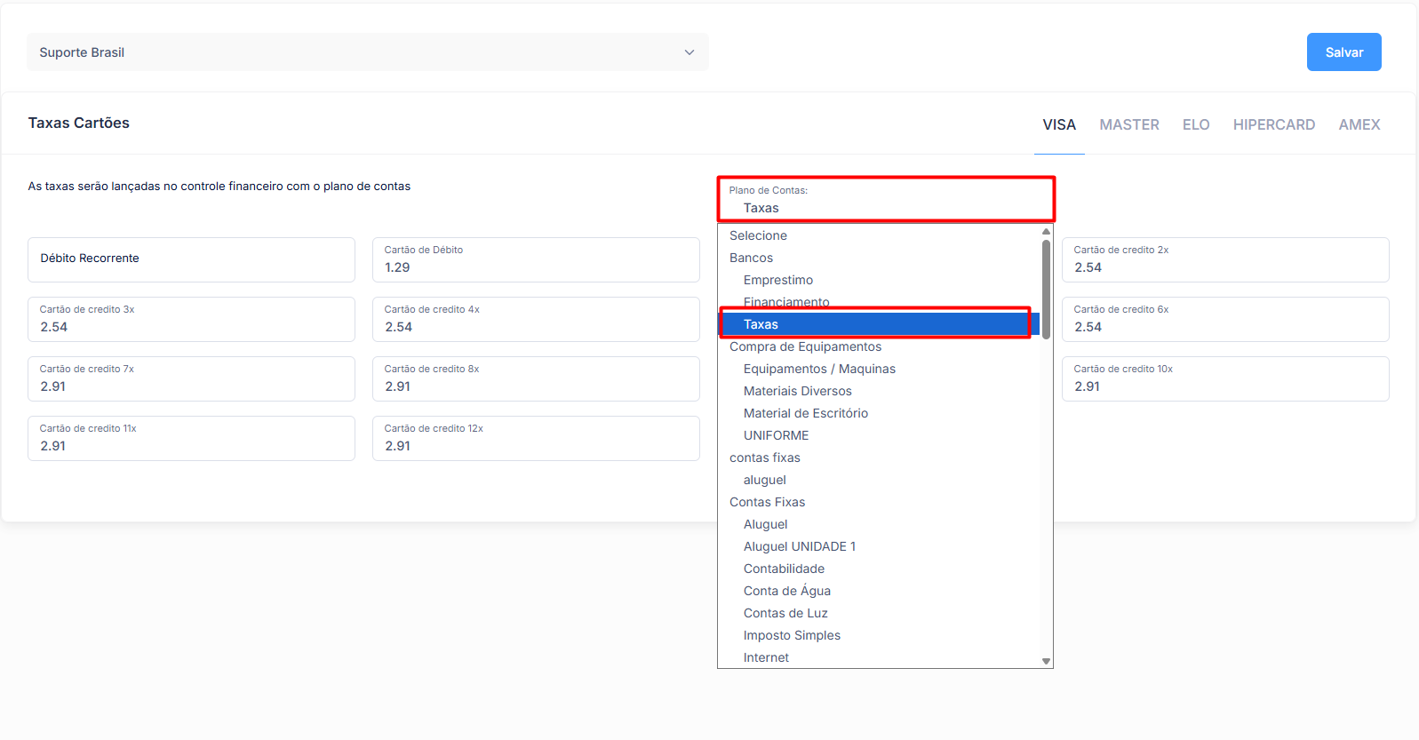Click the Cartão de credito 6x field

(x=1225, y=319)
